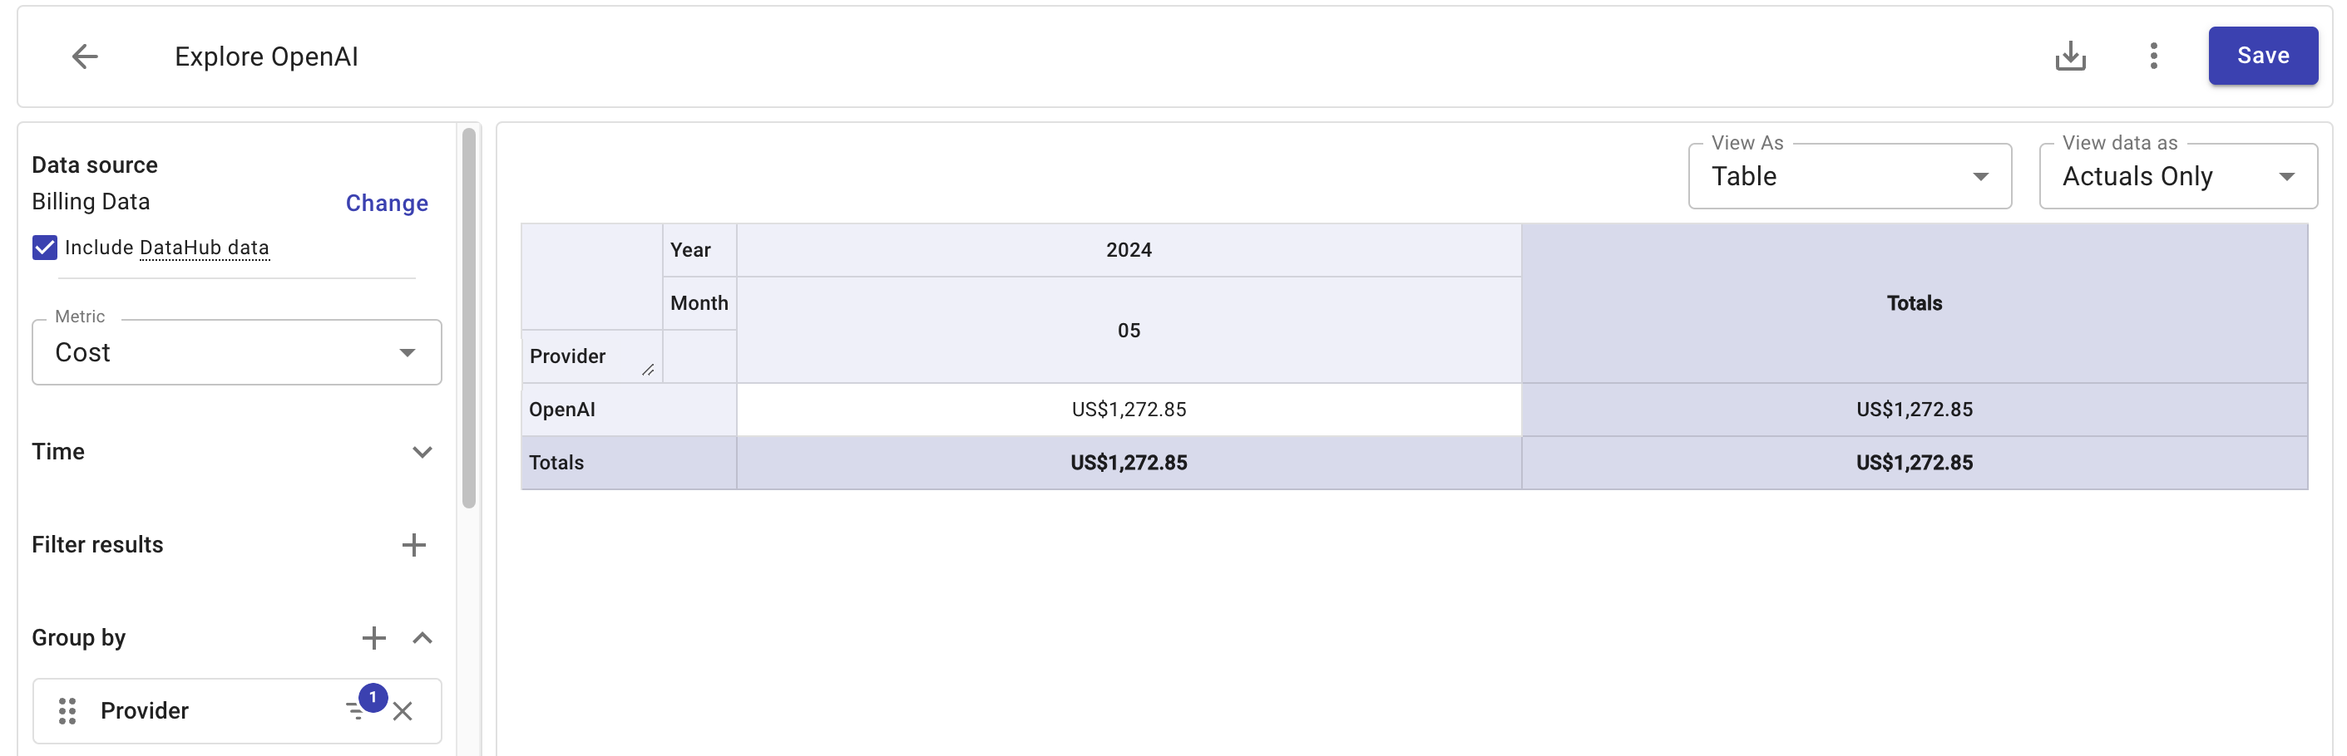Remove the Provider group-by chip
Screen dimensions: 2347x756
pyautogui.click(x=403, y=711)
